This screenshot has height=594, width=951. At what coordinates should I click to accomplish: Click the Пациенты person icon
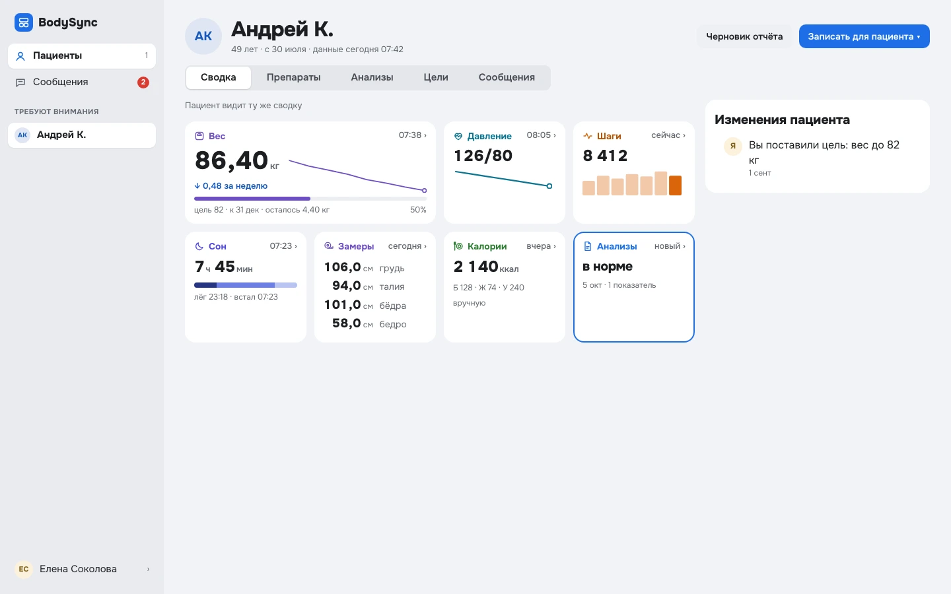point(20,56)
